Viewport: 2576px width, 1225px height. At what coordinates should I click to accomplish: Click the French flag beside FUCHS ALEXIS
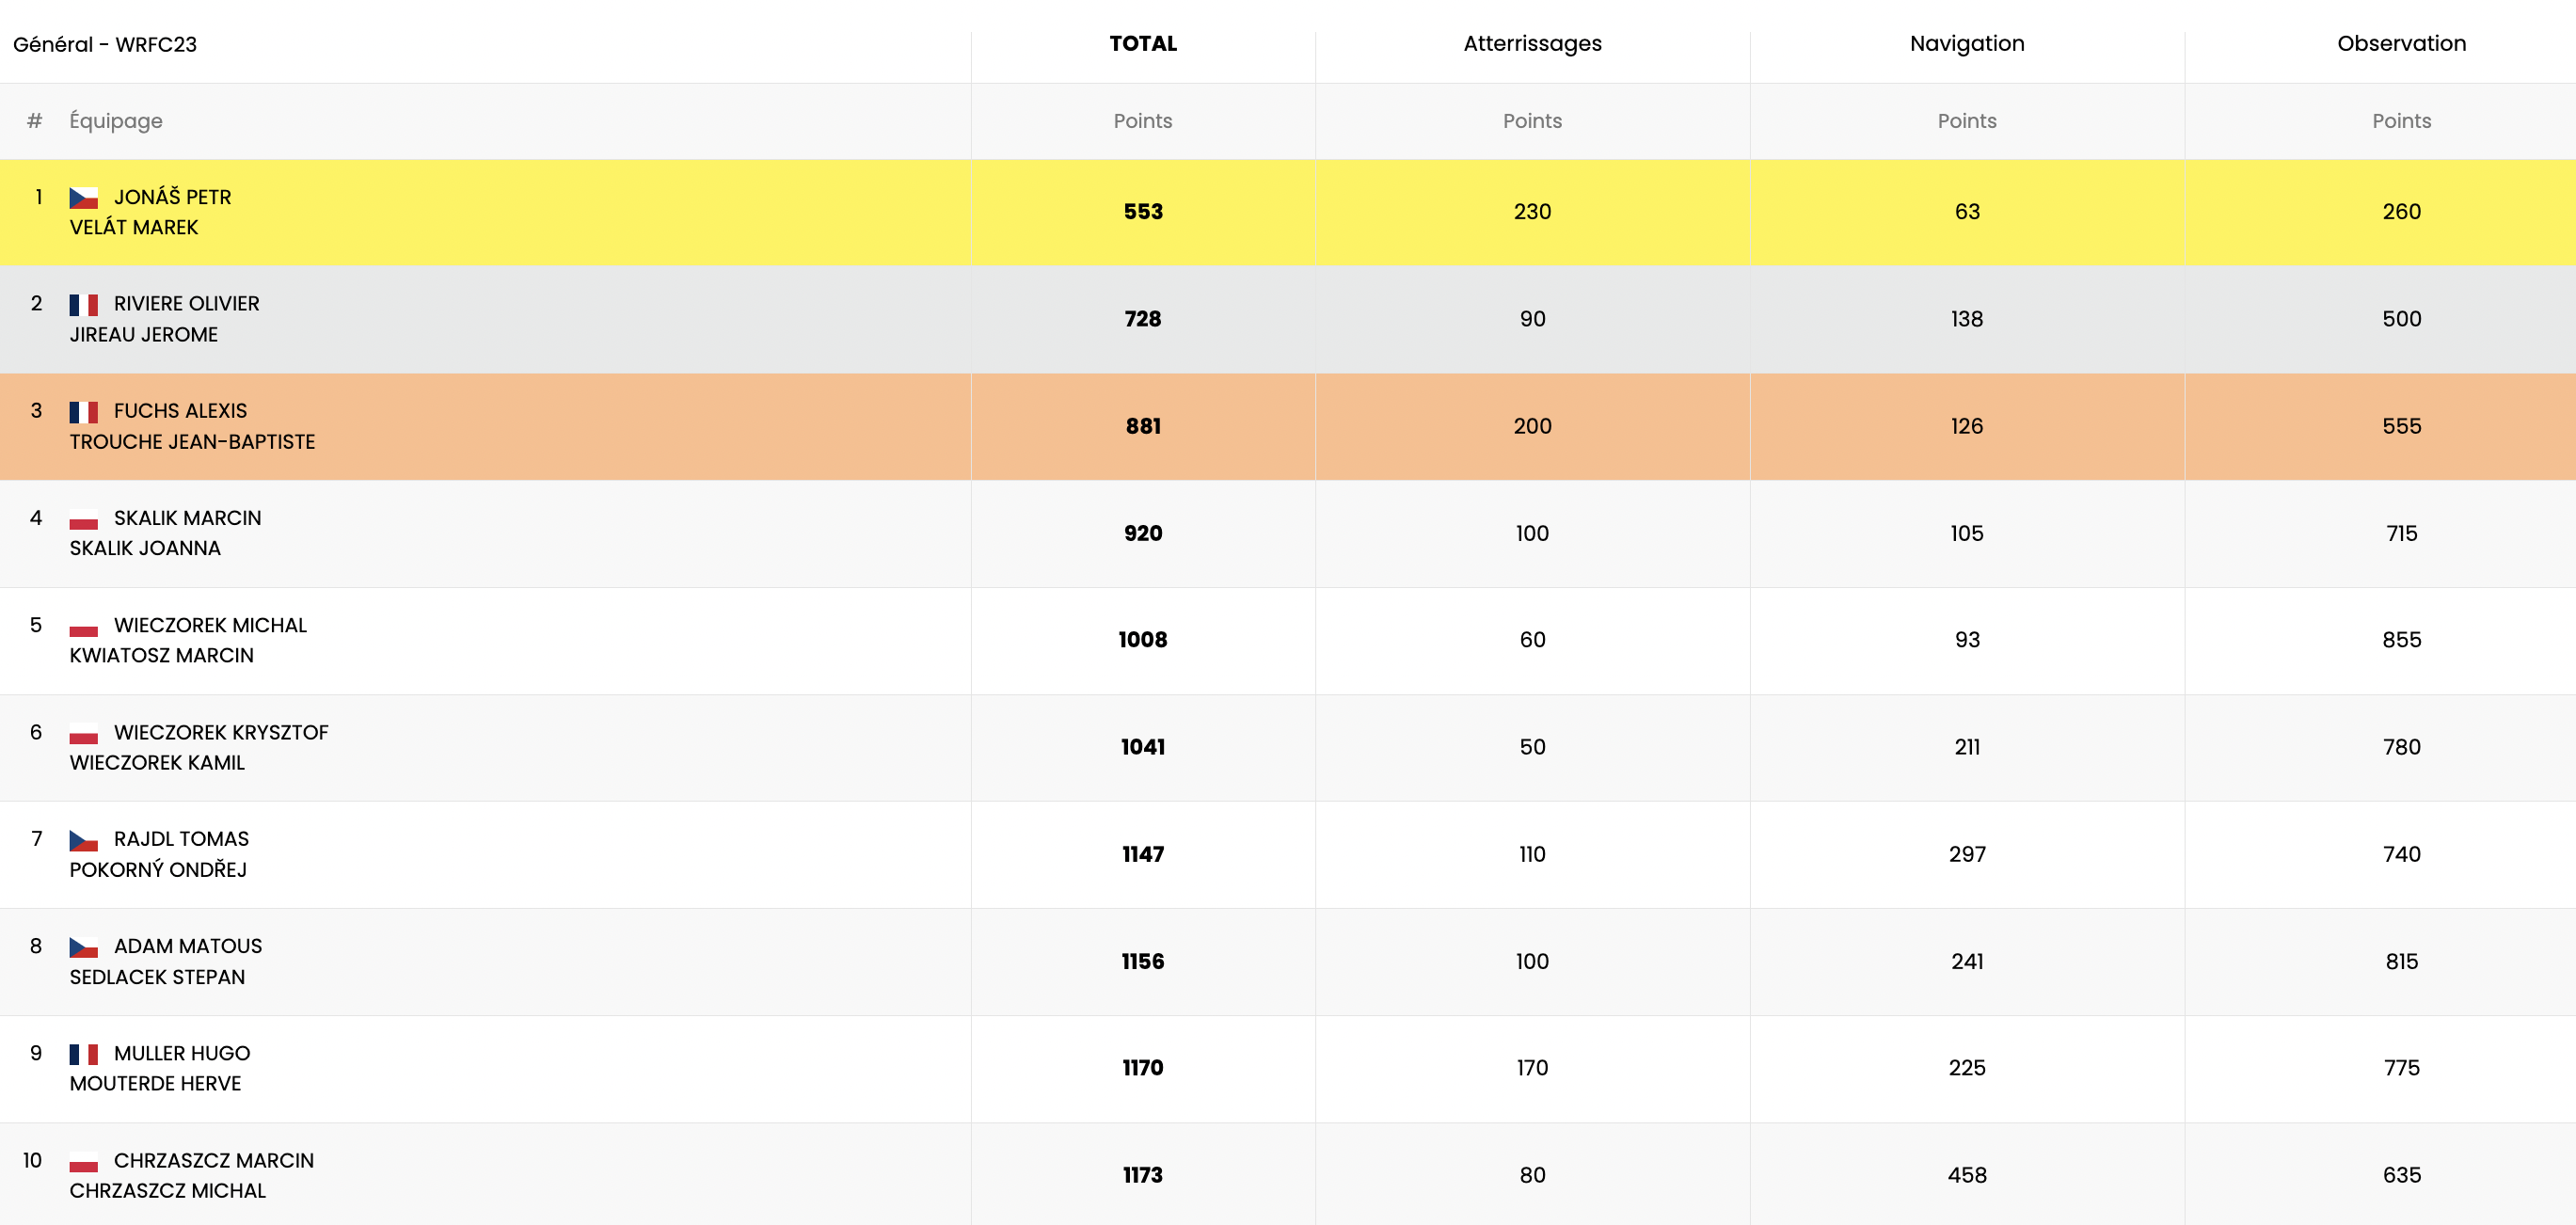pyautogui.click(x=83, y=412)
